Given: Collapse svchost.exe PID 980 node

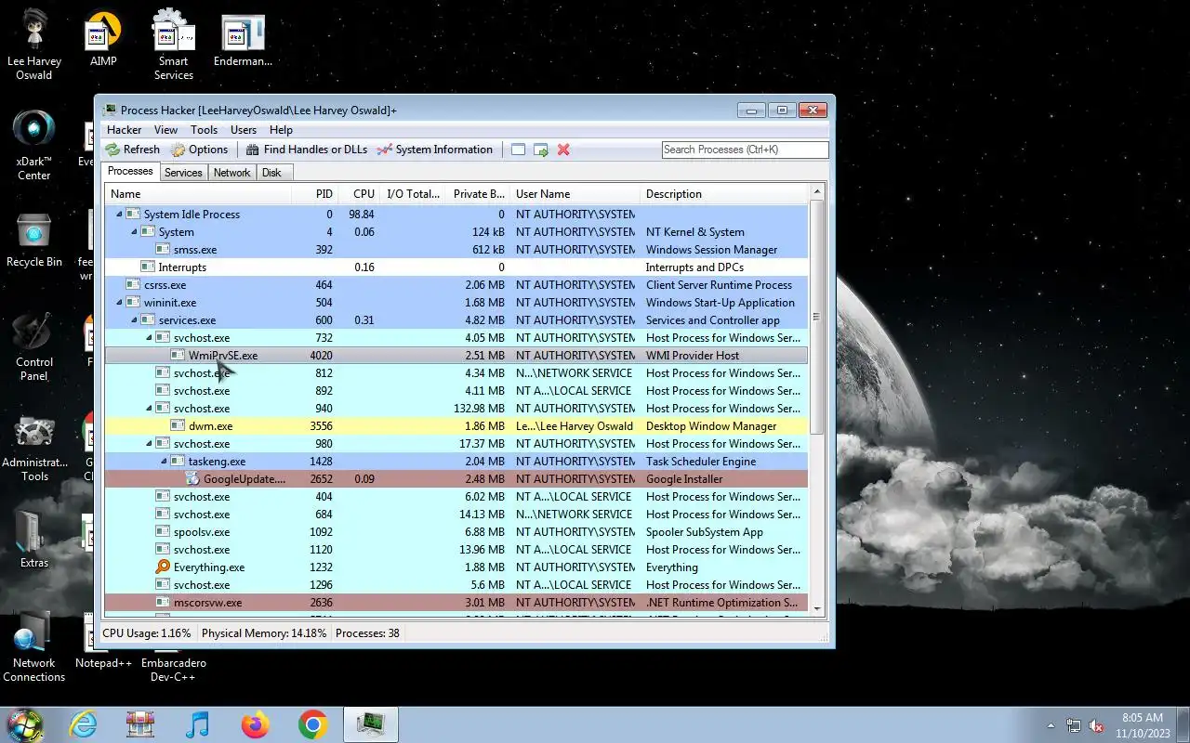Looking at the screenshot, I should click(149, 444).
